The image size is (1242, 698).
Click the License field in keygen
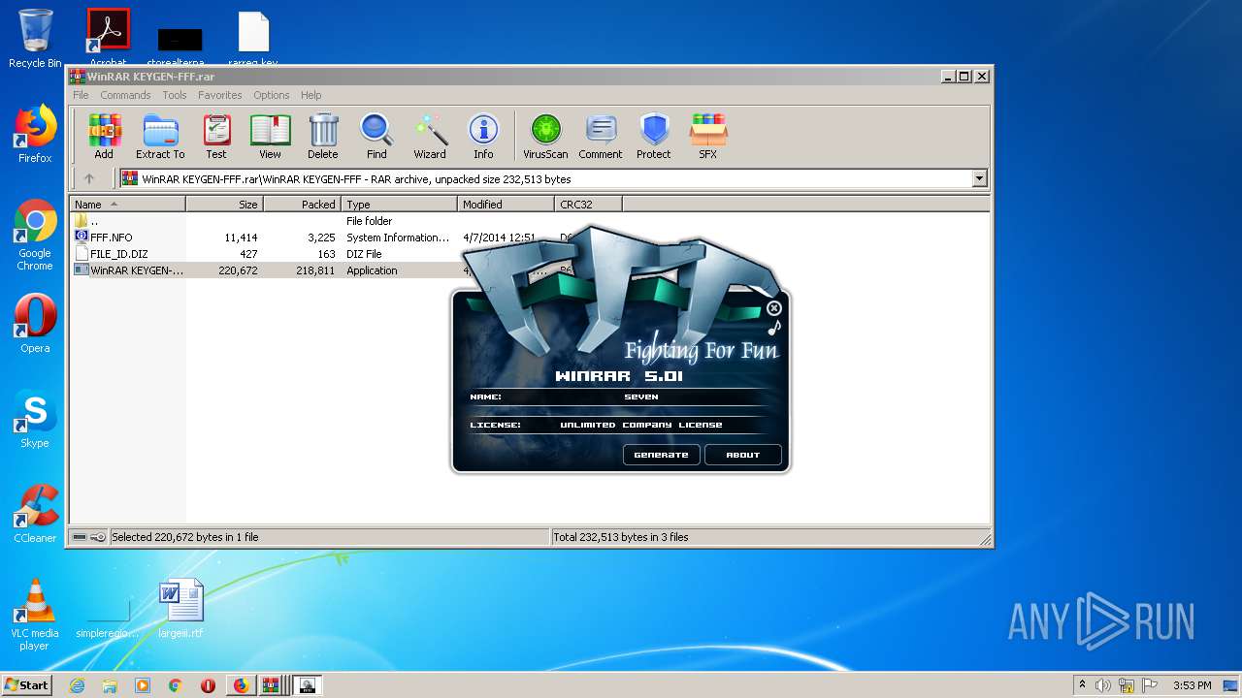click(x=640, y=425)
